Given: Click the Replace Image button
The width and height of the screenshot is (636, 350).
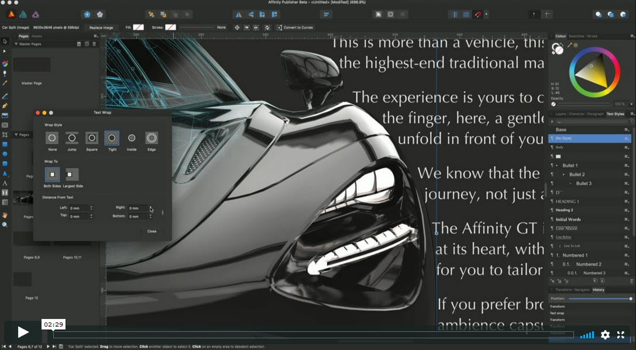Looking at the screenshot, I should (x=101, y=28).
